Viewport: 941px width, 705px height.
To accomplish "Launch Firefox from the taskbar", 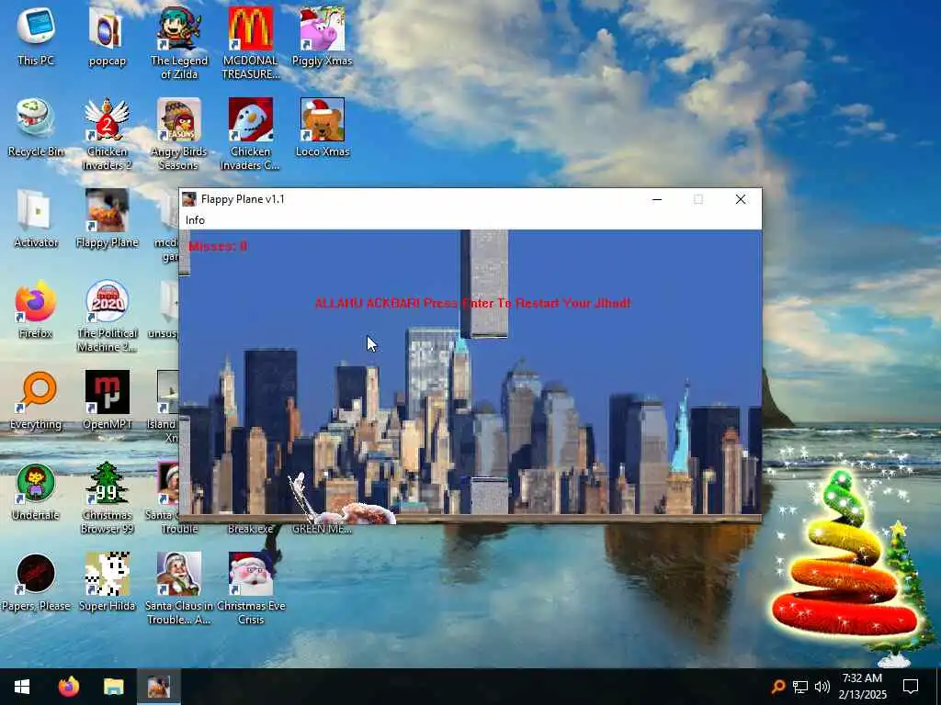I will (68, 687).
